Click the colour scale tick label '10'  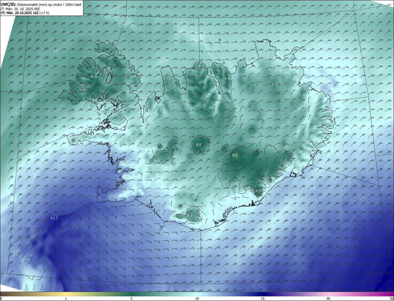click(x=197, y=299)
